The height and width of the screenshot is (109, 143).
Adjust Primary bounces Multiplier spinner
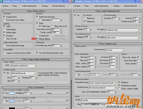(90, 29)
